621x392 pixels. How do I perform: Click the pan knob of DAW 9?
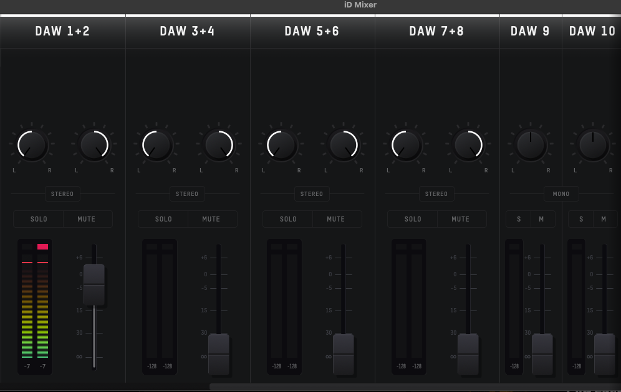531,145
